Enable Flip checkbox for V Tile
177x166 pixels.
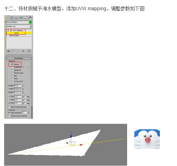click(x=25, y=100)
